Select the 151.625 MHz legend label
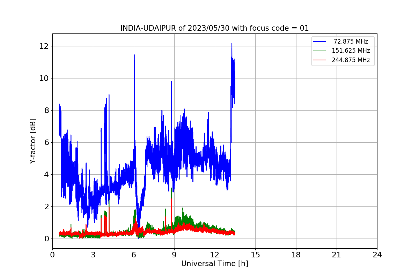The width and height of the screenshot is (419, 279). 351,51
